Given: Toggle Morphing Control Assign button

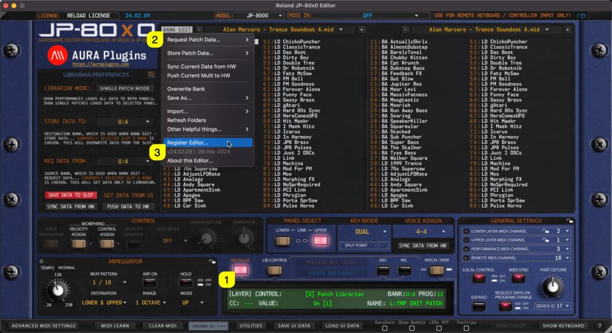Looking at the screenshot, I should [x=107, y=244].
